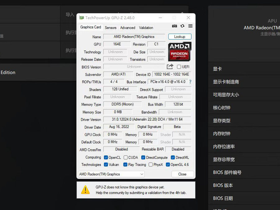Toggle the UEFI checkbox
Screen dimensions: 280x210
coord(179,67)
